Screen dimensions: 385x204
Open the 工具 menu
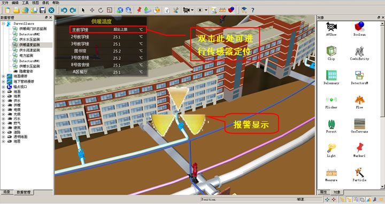point(25,3)
